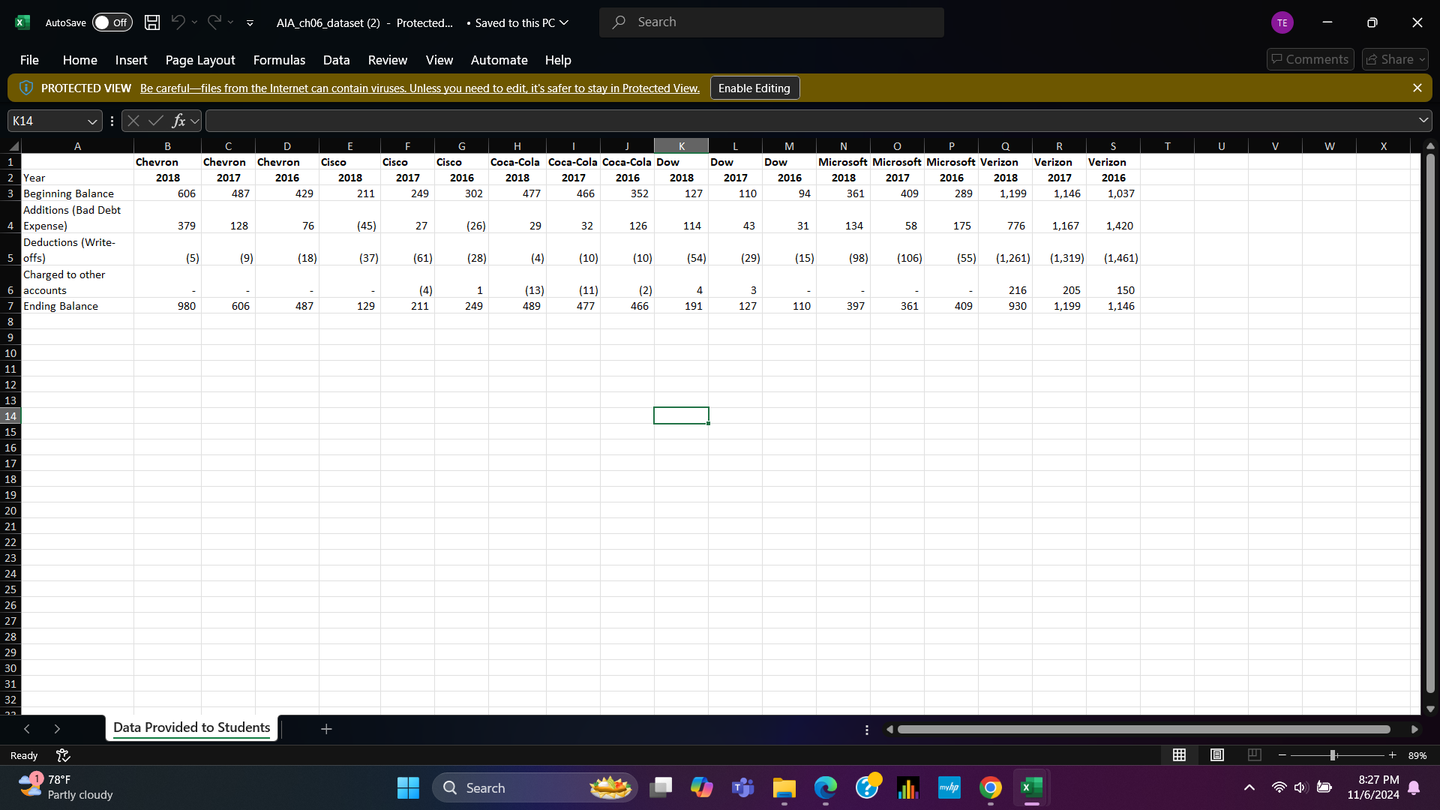The height and width of the screenshot is (810, 1440).
Task: Open the Protected View warning link
Action: click(419, 88)
